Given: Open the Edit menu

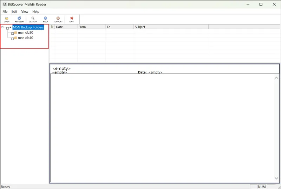Looking at the screenshot, I should coord(14,12).
